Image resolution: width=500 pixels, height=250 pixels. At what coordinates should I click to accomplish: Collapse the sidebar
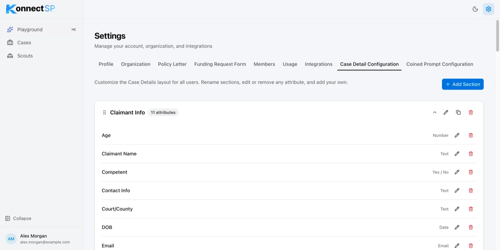[x=18, y=218]
